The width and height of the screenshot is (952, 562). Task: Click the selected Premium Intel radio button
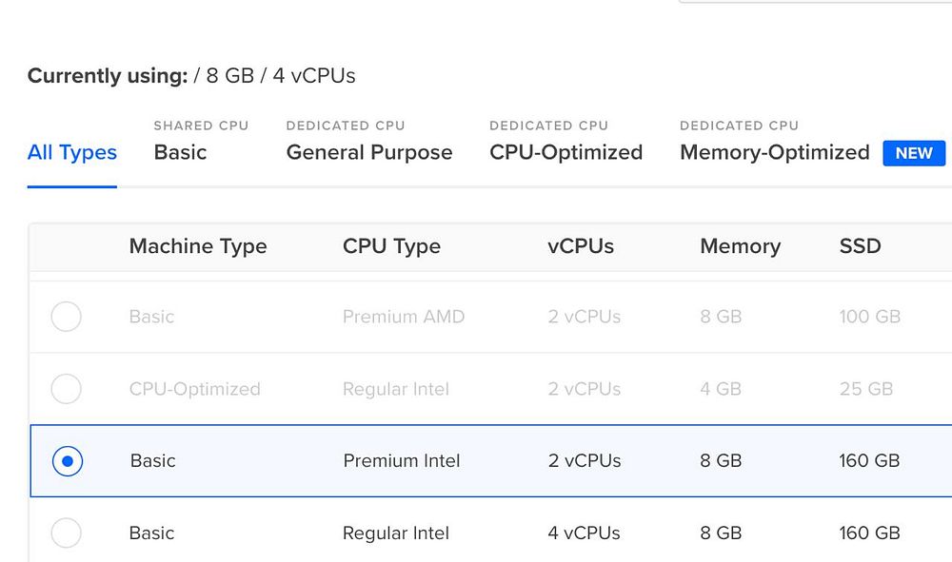[x=67, y=461]
